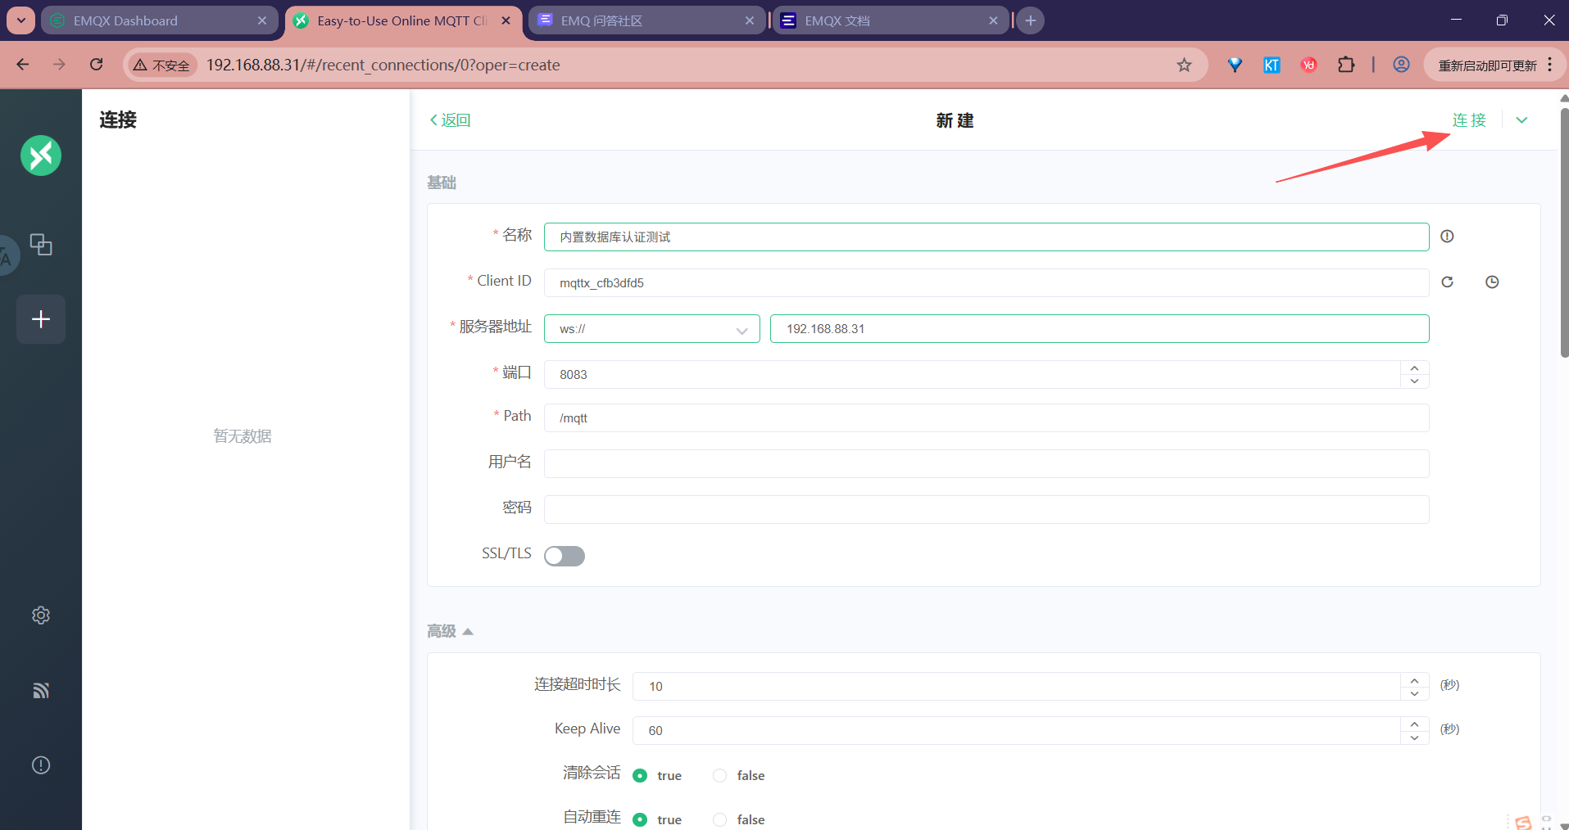The height and width of the screenshot is (830, 1569).
Task: Click the blue diamond extension icon
Action: point(1235,65)
